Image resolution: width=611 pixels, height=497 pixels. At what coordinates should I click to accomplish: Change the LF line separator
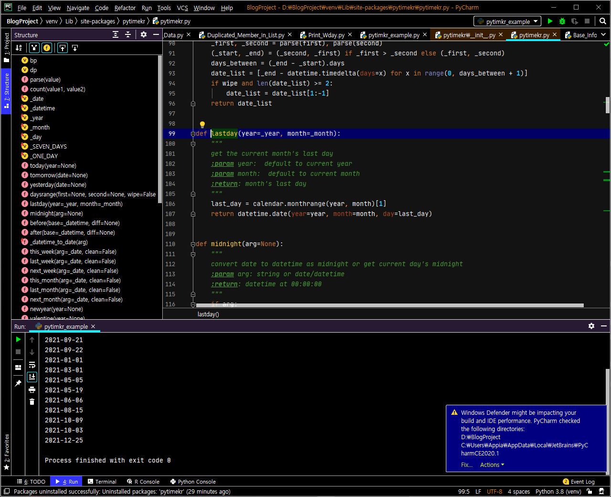click(478, 491)
